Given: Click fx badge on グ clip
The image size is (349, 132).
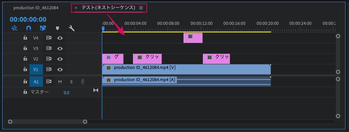Looking at the screenshot, I should click(108, 57).
